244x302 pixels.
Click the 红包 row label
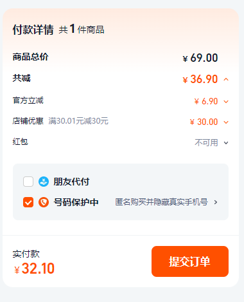[20, 142]
